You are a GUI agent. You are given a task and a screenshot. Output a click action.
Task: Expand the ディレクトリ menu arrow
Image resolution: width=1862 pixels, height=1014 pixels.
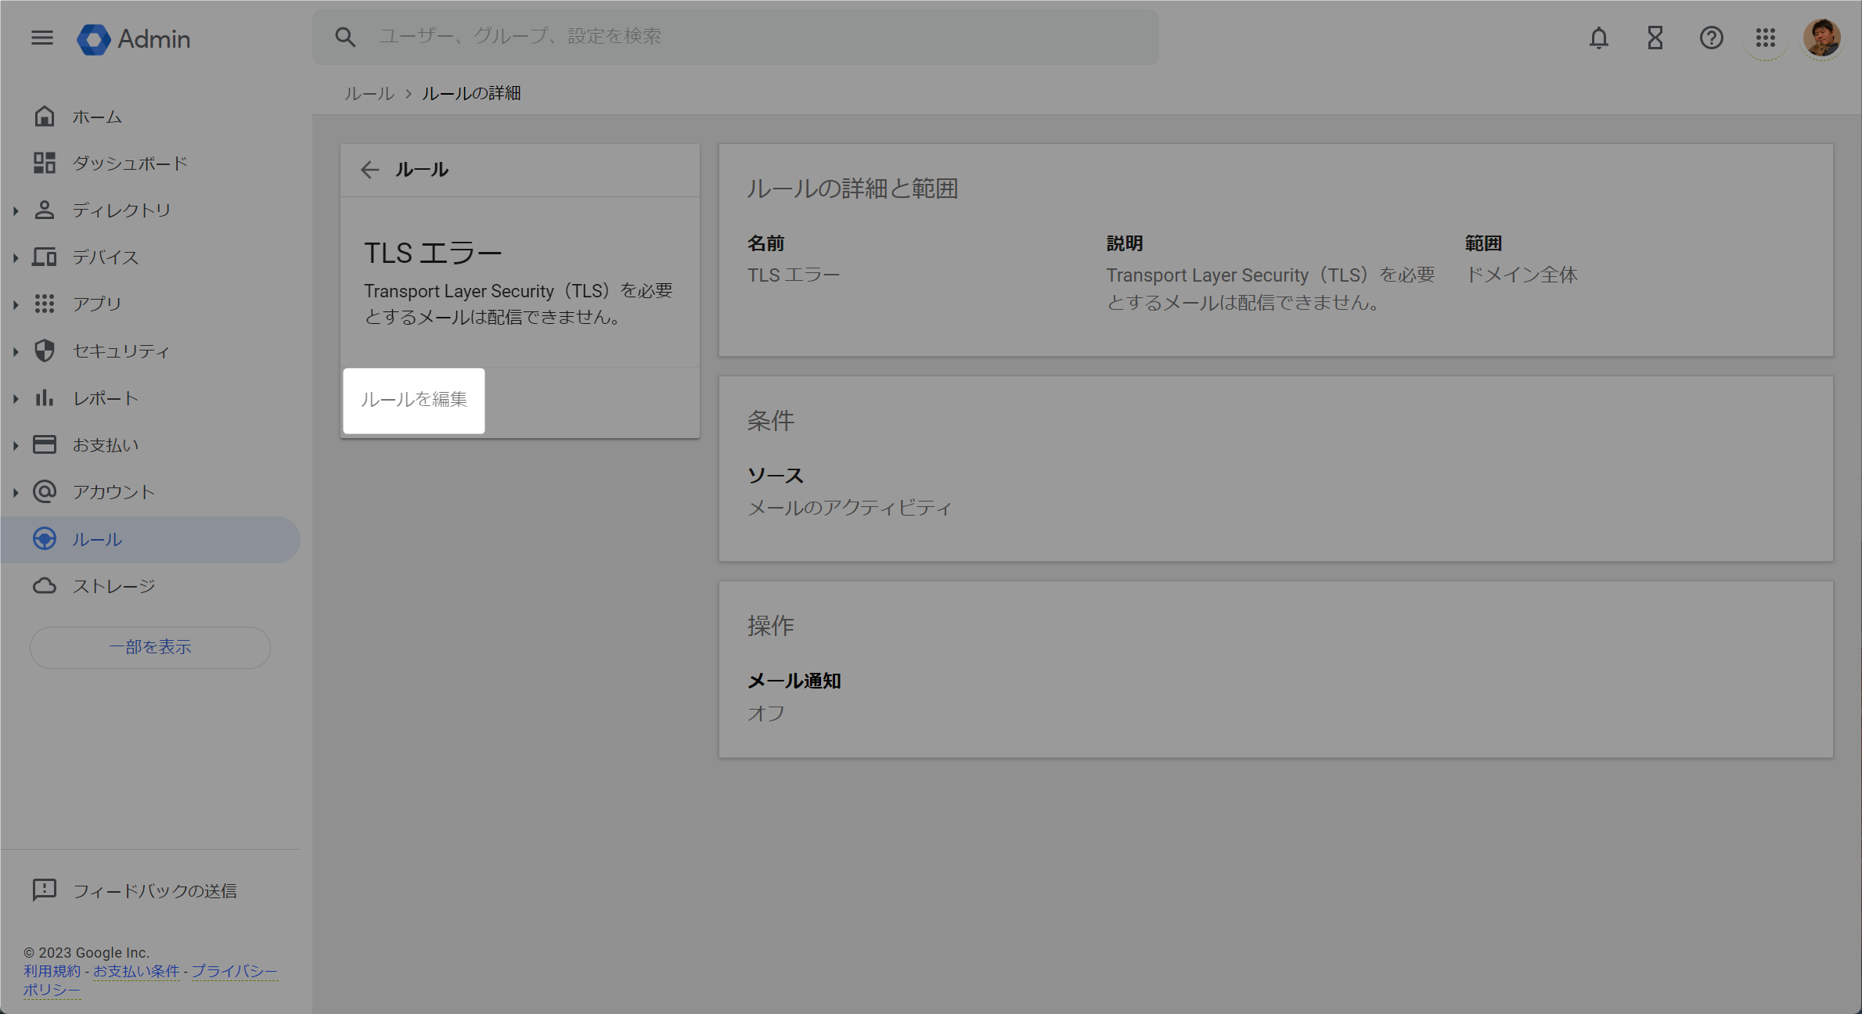click(x=16, y=210)
